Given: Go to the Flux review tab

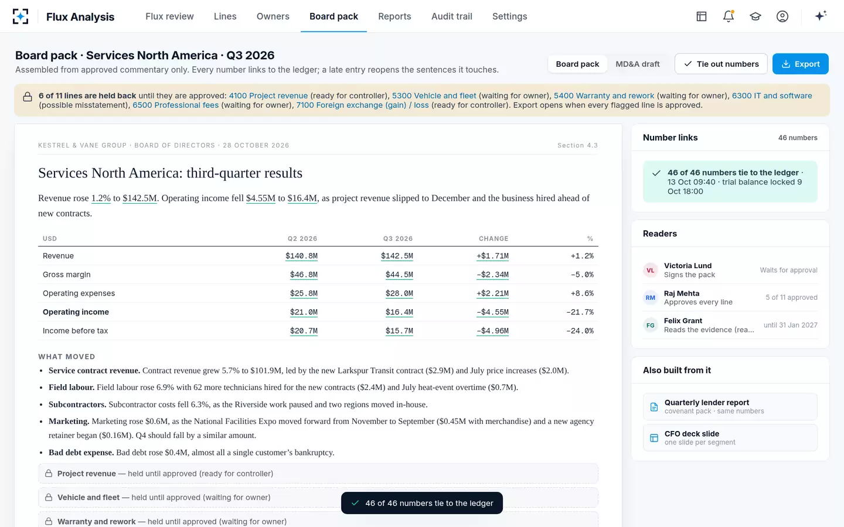Looking at the screenshot, I should 169,16.
